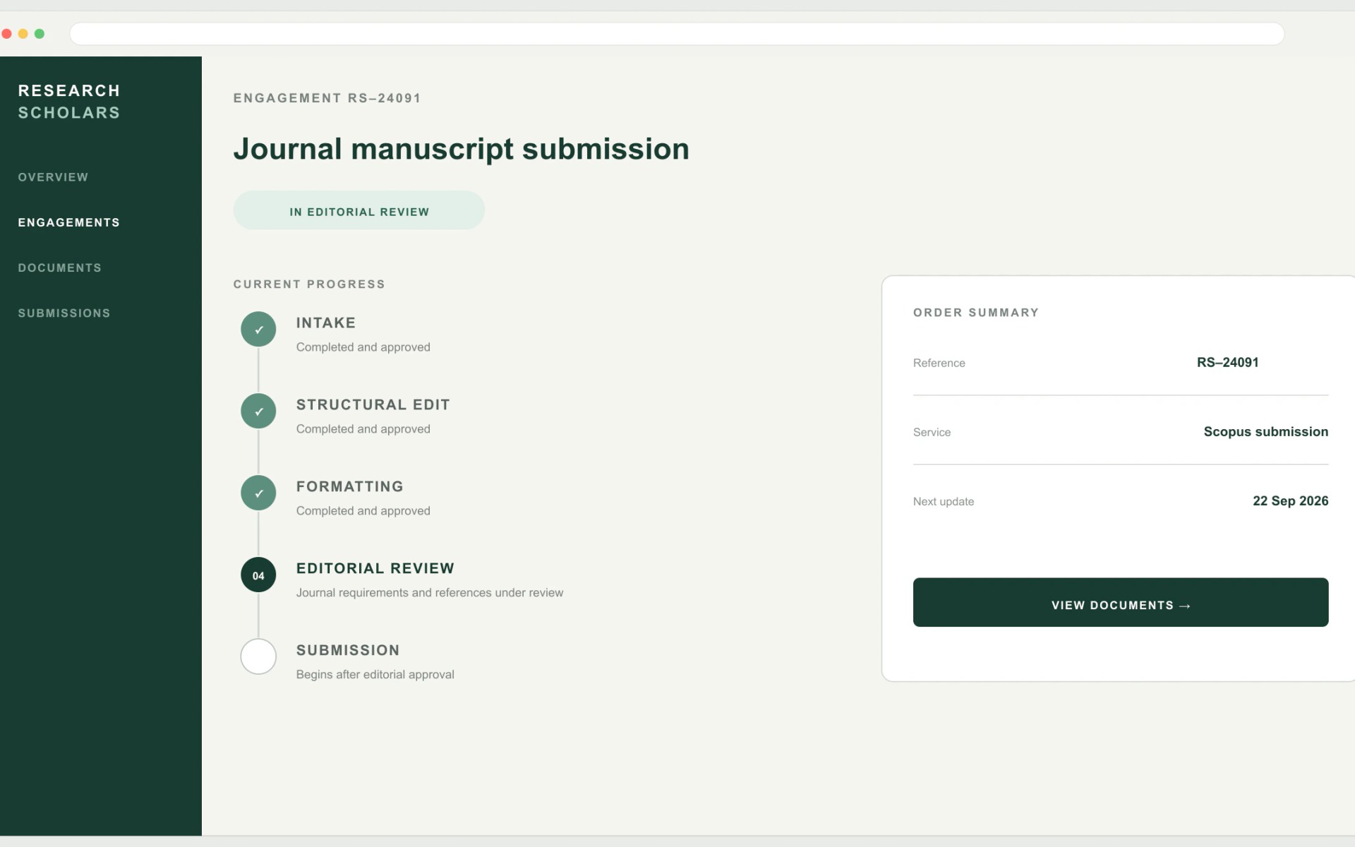Click the yellow minimize window dot
Screen dimensions: 1355x847
click(x=23, y=33)
